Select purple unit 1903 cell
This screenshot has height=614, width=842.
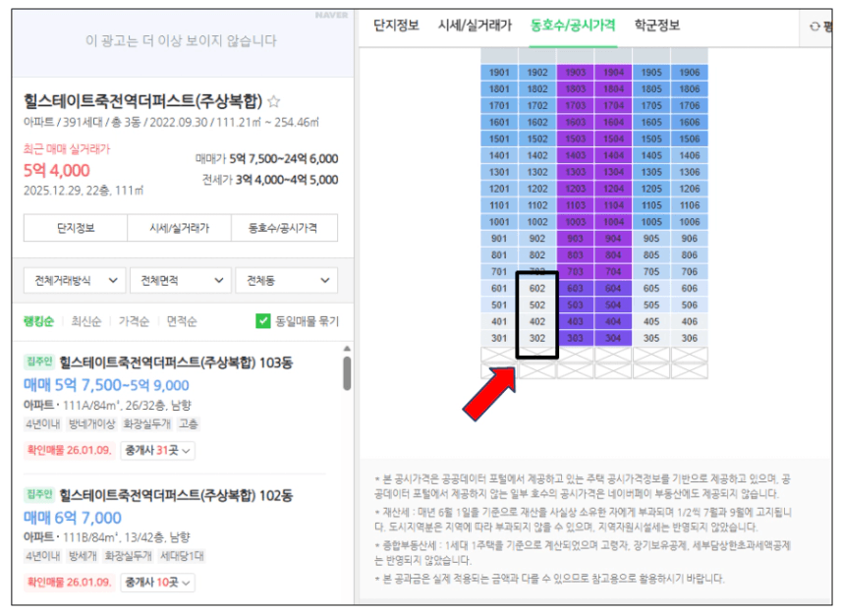575,73
